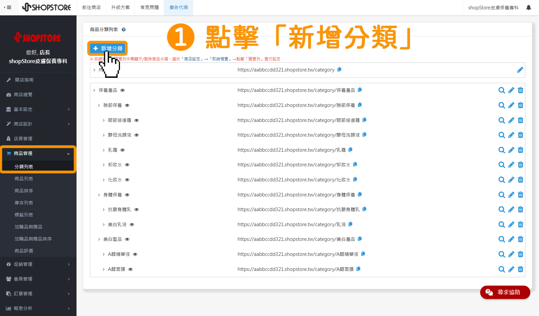Select 商品列表 in the sidebar
Viewport: 539px width, 316px height.
[x=24, y=179]
